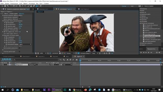Image resolution: width=163 pixels, height=92 pixels.
Task: Select the Keylight (1.2) effect
Action: coord(148,27)
